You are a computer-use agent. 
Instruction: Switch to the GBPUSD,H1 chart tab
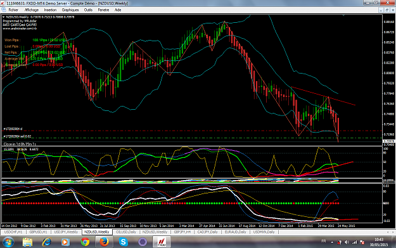pyautogui.click(x=38, y=232)
